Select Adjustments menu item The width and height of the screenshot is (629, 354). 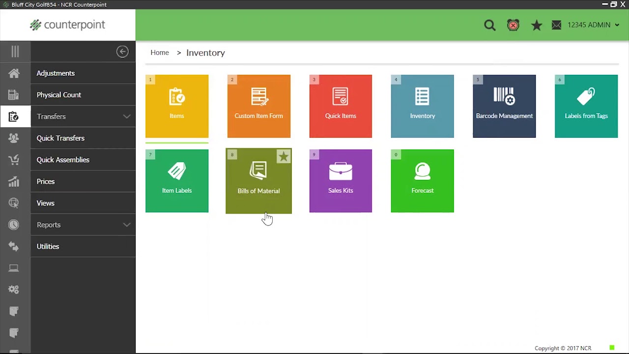(x=83, y=73)
